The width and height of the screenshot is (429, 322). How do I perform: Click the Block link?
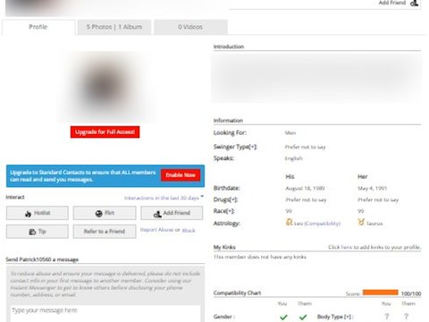189,231
